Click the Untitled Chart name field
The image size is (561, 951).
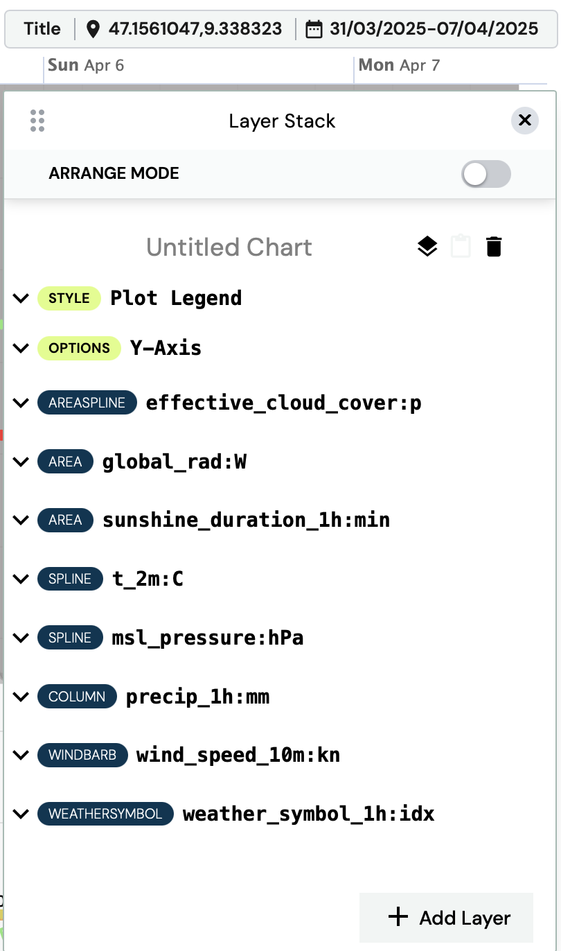click(x=229, y=247)
